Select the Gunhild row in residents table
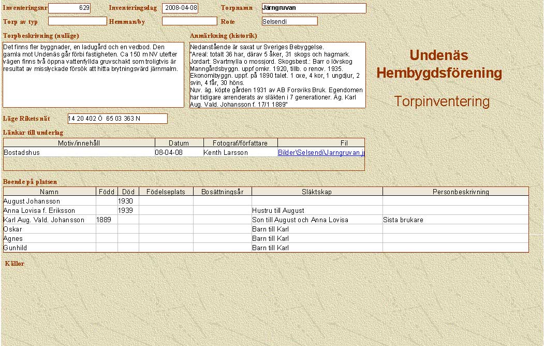Image resolution: width=544 pixels, height=346 pixels. 16,248
